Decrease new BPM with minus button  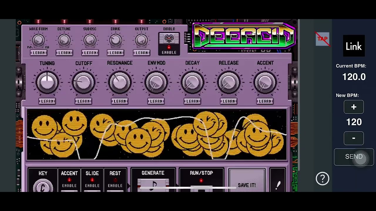coord(354,138)
